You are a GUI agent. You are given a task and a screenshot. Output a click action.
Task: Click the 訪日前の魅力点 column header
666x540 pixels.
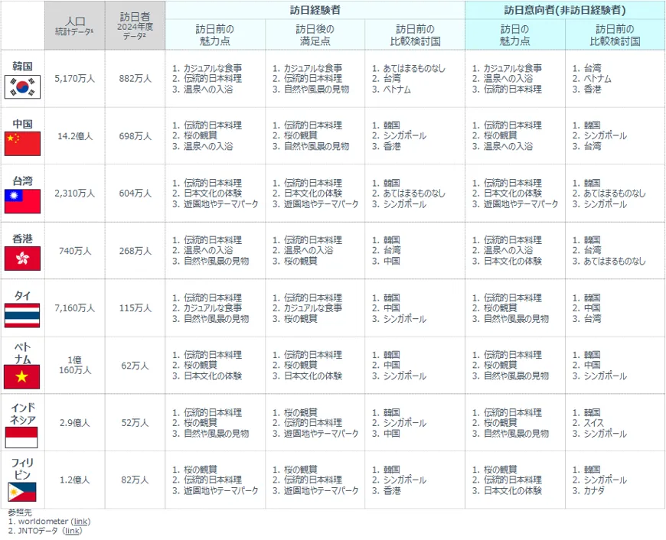pyautogui.click(x=215, y=34)
